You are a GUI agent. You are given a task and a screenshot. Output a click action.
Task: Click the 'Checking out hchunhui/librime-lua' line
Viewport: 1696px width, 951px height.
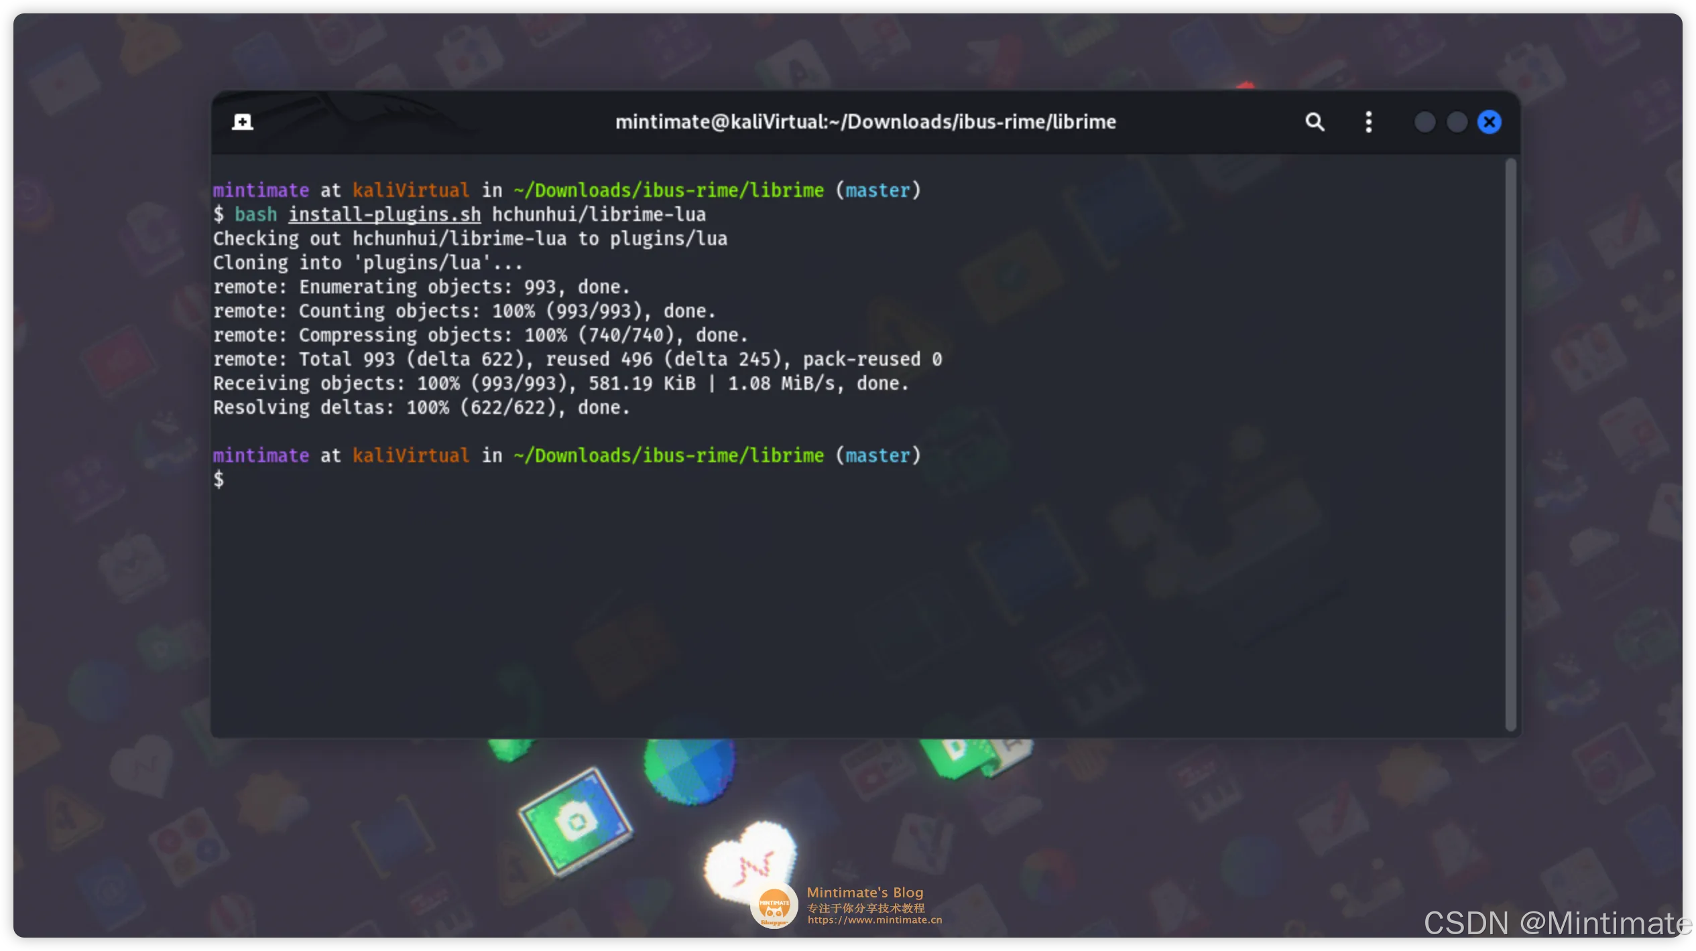pos(470,238)
